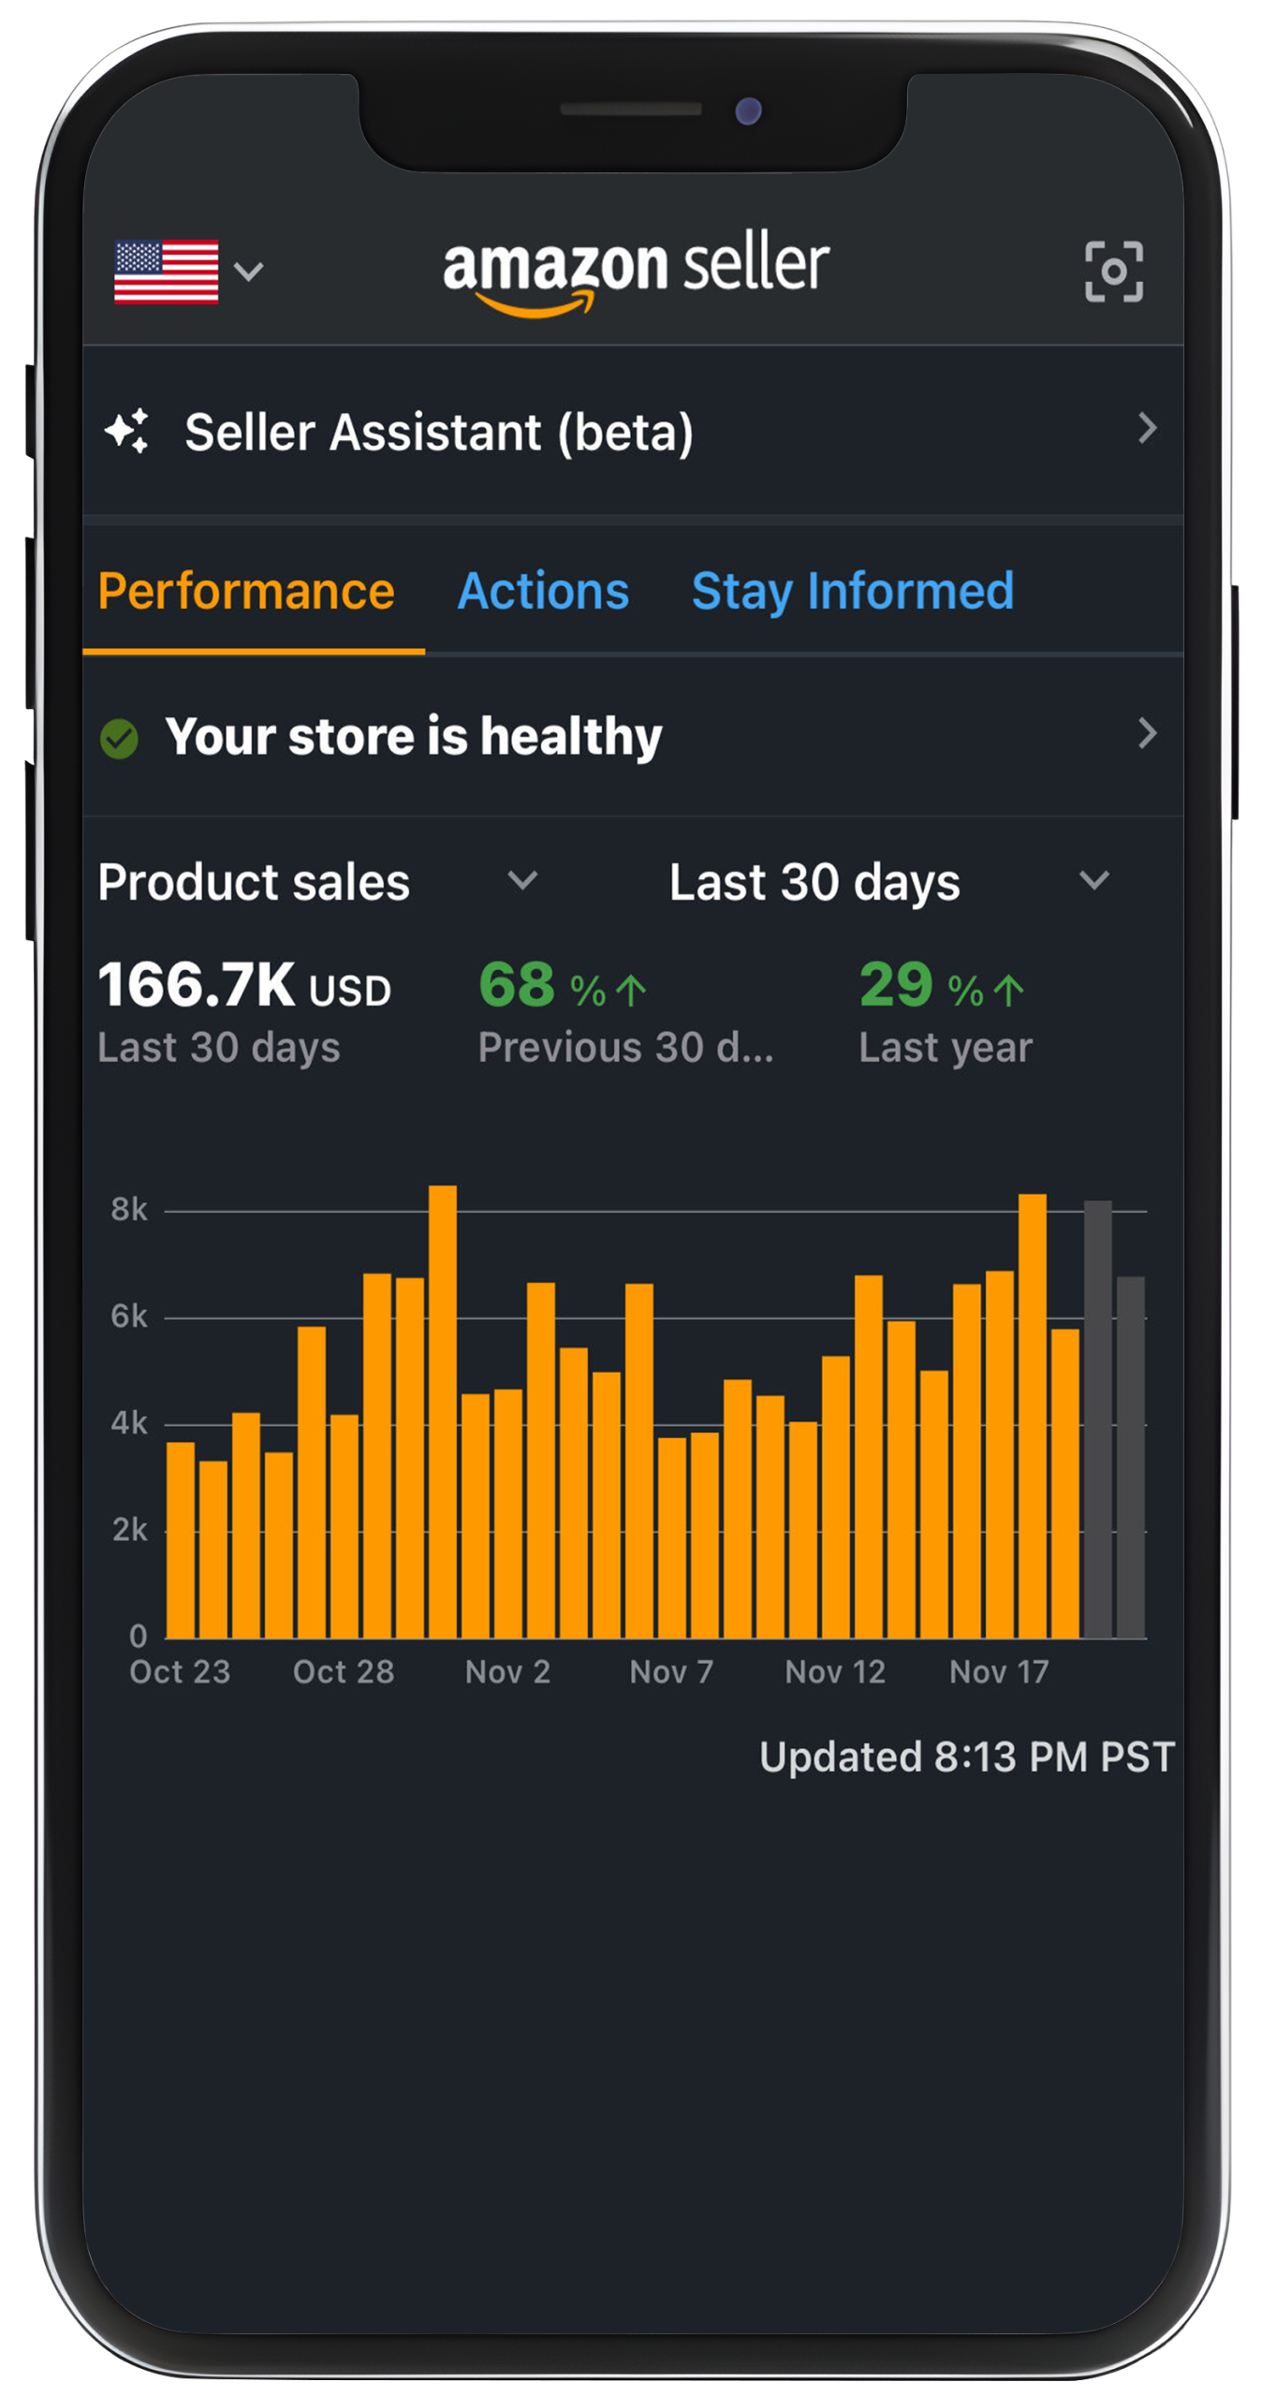Tap the green arrow beside 68 %
This screenshot has height=2397, width=1262.
pos(632,991)
